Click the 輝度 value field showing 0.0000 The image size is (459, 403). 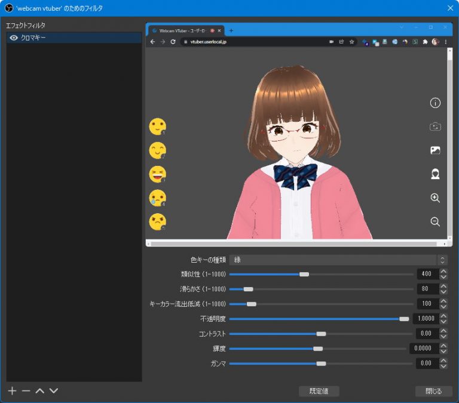click(424, 349)
